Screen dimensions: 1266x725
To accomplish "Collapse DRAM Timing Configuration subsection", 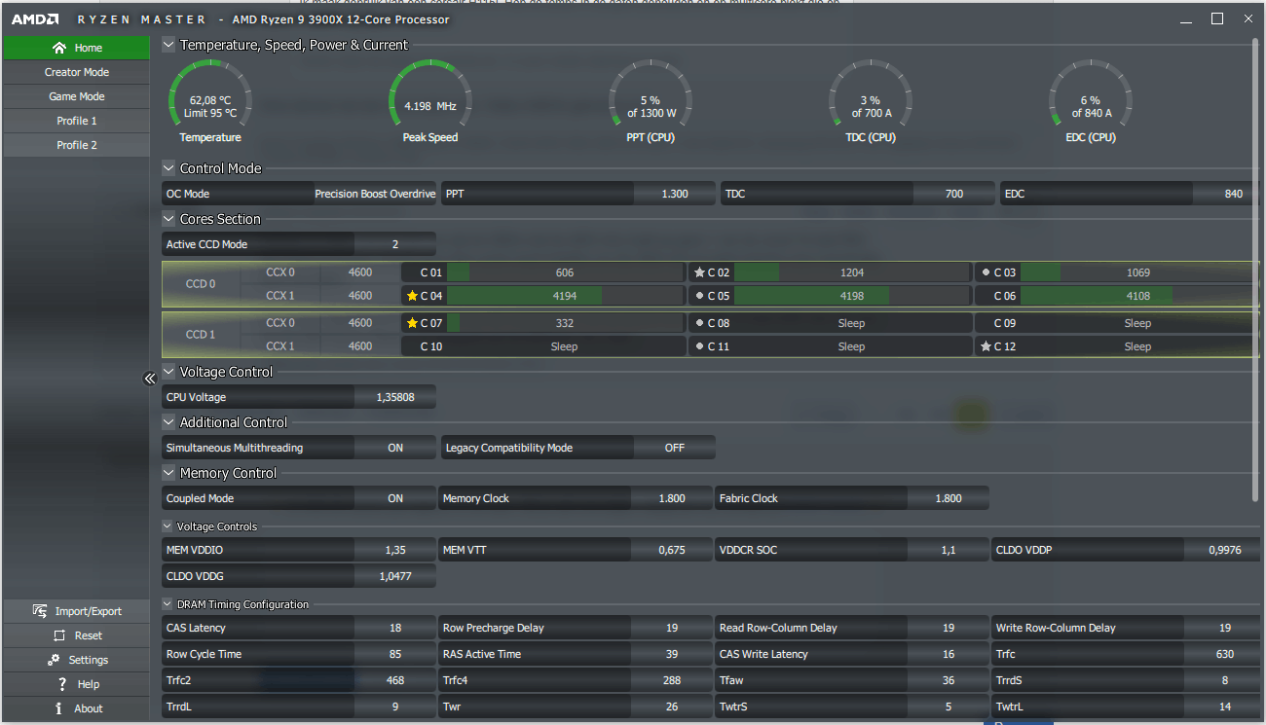I will point(168,604).
